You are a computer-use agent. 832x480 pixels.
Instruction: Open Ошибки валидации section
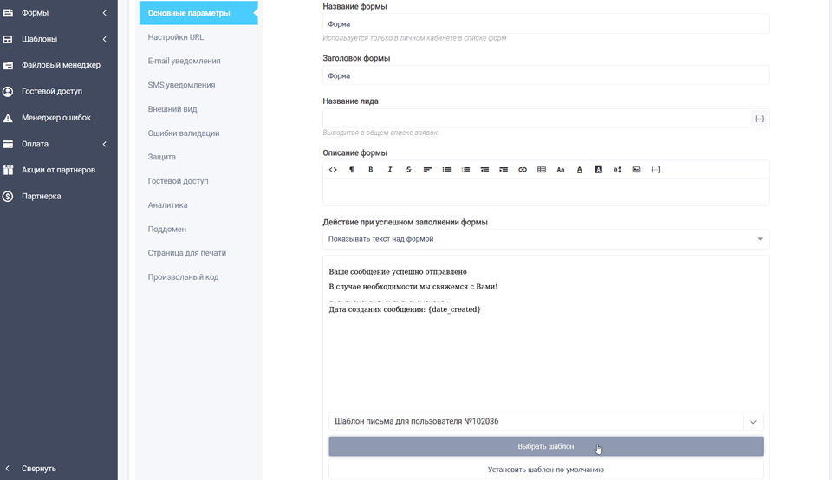pyautogui.click(x=184, y=133)
